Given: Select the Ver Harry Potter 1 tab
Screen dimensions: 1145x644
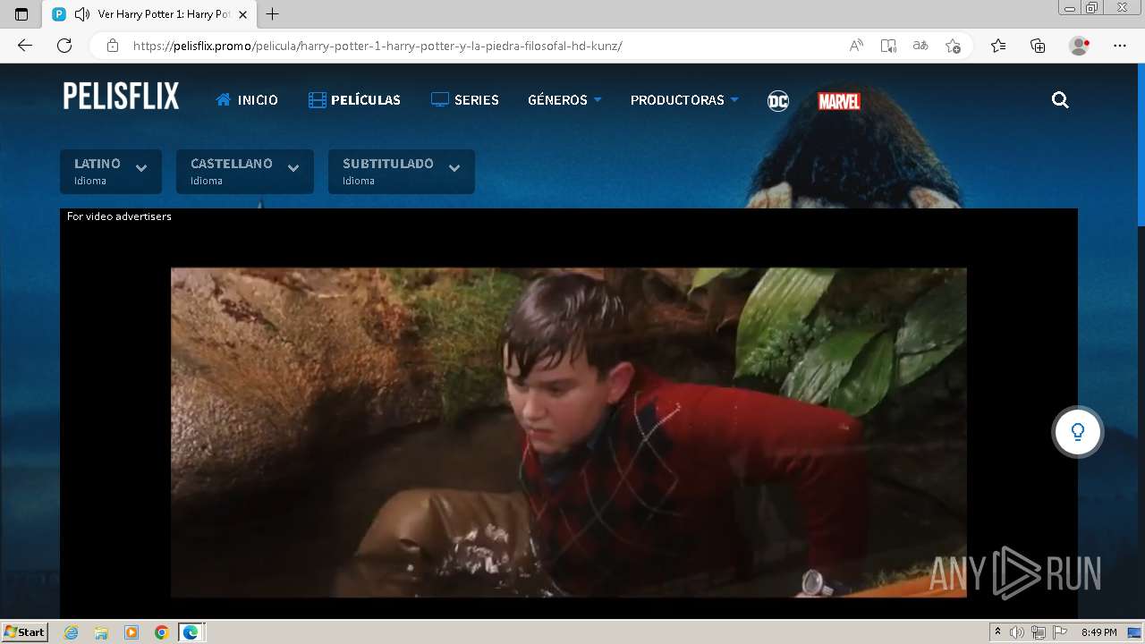Looking at the screenshot, I should pos(150,14).
